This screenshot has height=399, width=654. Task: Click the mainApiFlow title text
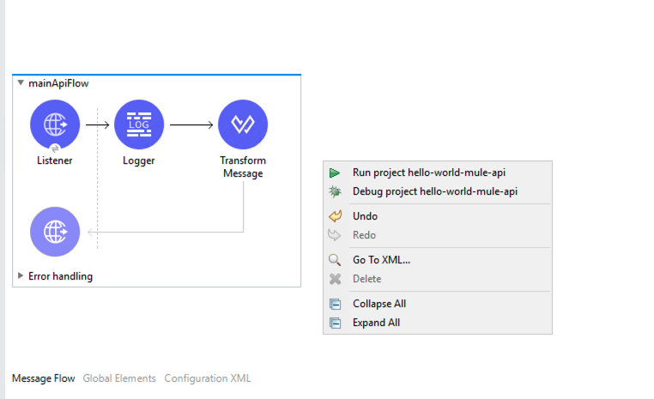tap(58, 83)
